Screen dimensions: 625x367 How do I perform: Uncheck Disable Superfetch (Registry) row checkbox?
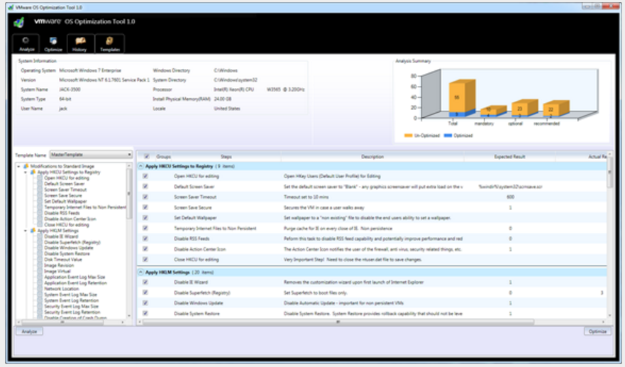[x=145, y=292]
